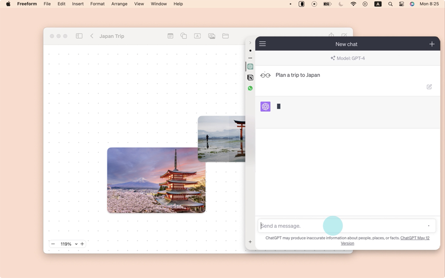Screen dimensions: 445x278
Task: Go back using the chevron next to Japan Trip
Action: (x=91, y=36)
